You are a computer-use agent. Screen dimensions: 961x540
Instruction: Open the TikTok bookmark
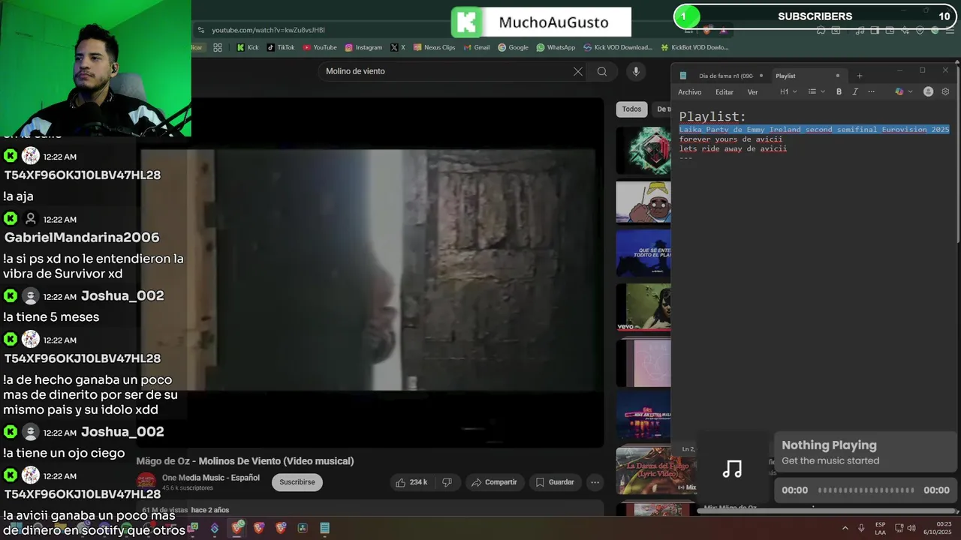click(281, 47)
